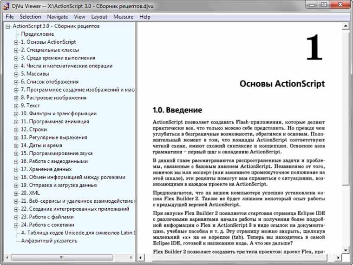Viewport: 353px width, 265px height.
Task: Click the document scroll left arrow
Action: point(141,258)
